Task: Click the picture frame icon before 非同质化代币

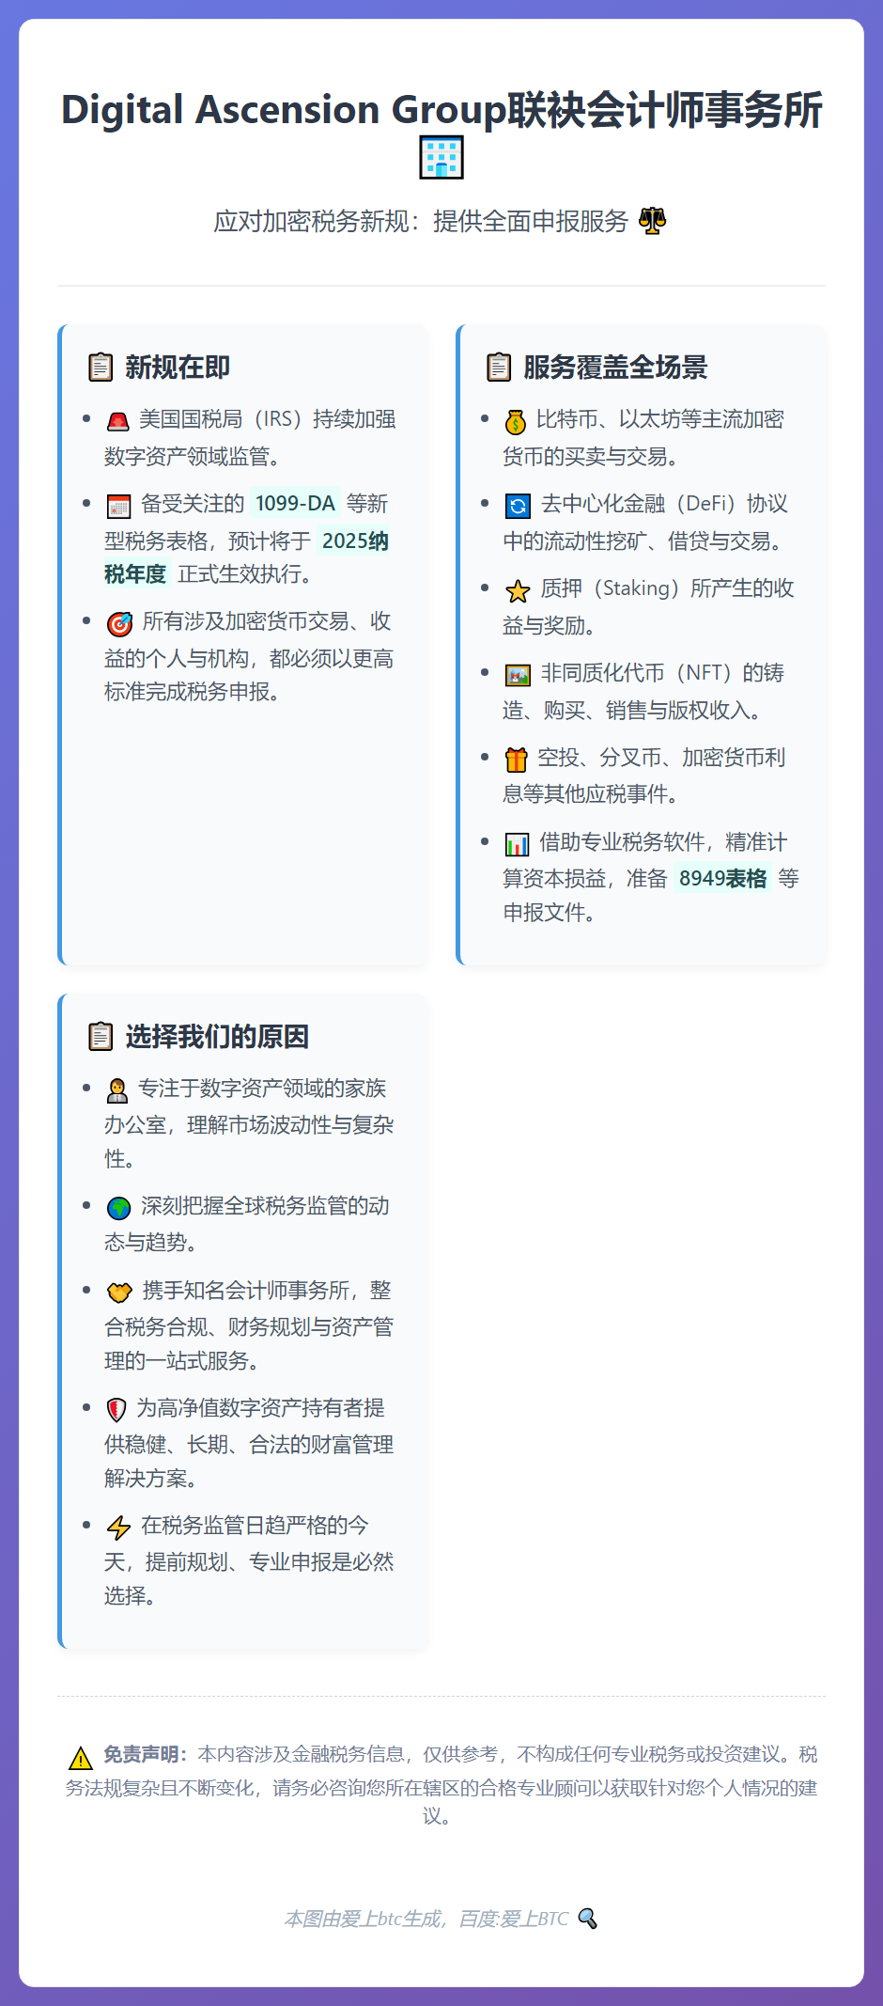Action: (518, 675)
